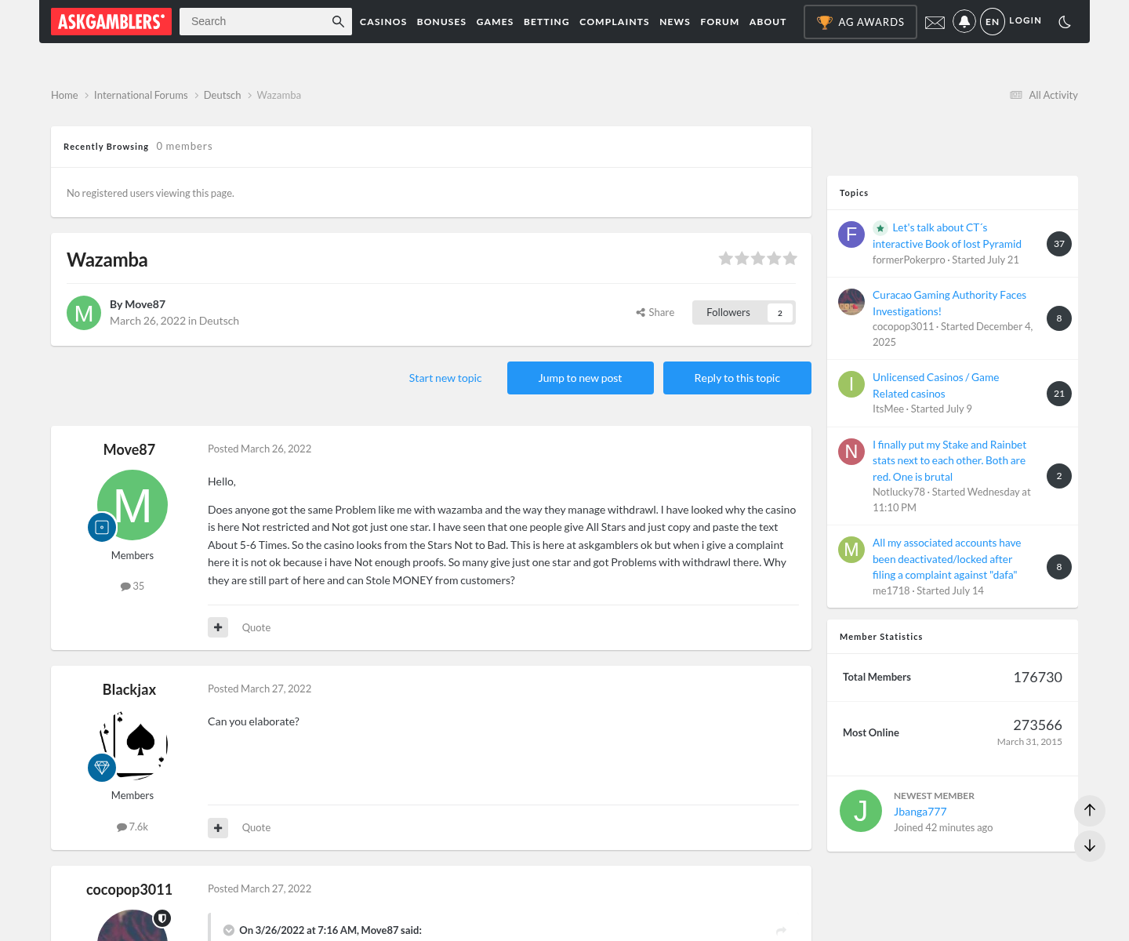Viewport: 1129px width, 941px height.
Task: Open the Betting menu
Action: [546, 22]
